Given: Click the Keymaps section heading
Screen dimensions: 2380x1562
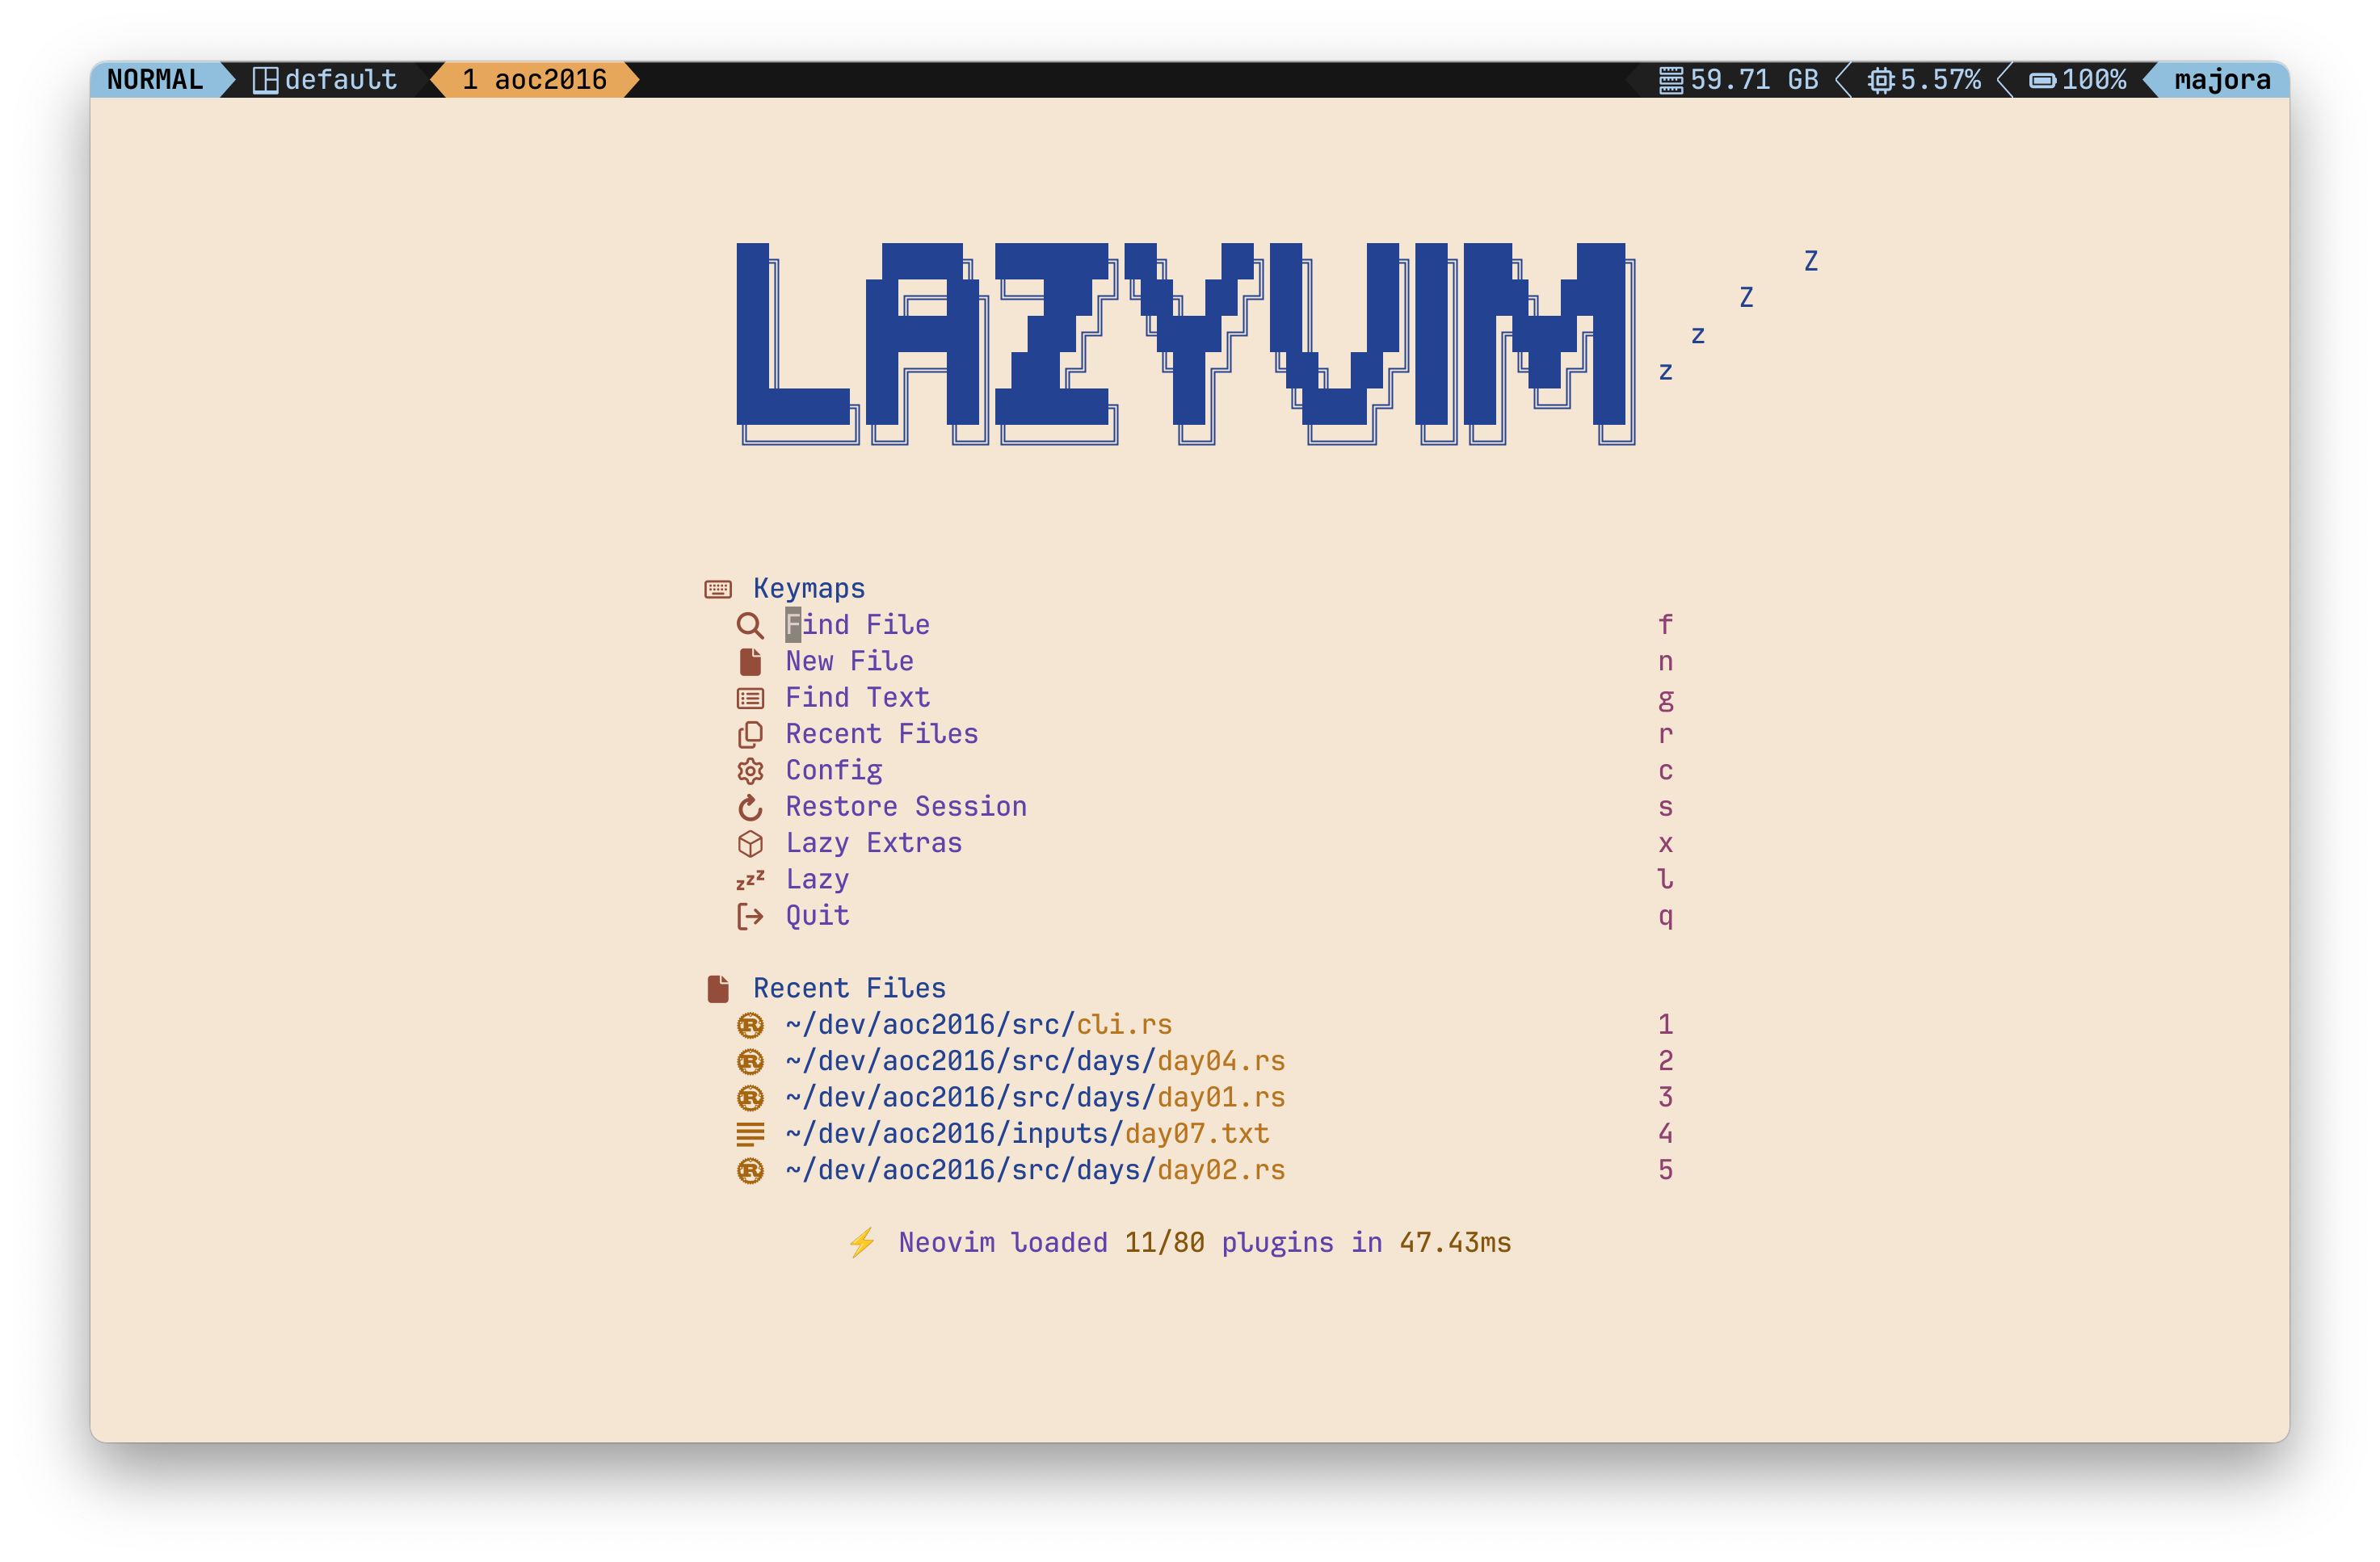Looking at the screenshot, I should point(809,589).
